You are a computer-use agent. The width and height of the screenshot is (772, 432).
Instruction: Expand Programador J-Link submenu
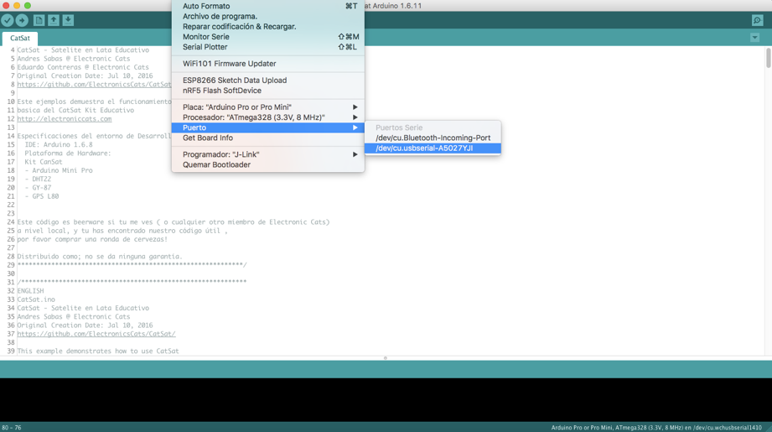268,154
